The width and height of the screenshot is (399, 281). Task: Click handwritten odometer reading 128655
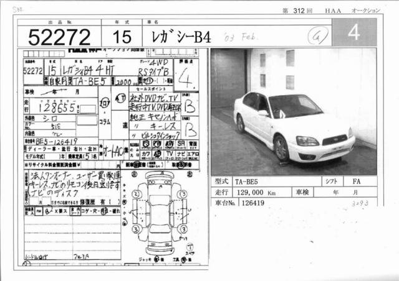[x=57, y=108]
